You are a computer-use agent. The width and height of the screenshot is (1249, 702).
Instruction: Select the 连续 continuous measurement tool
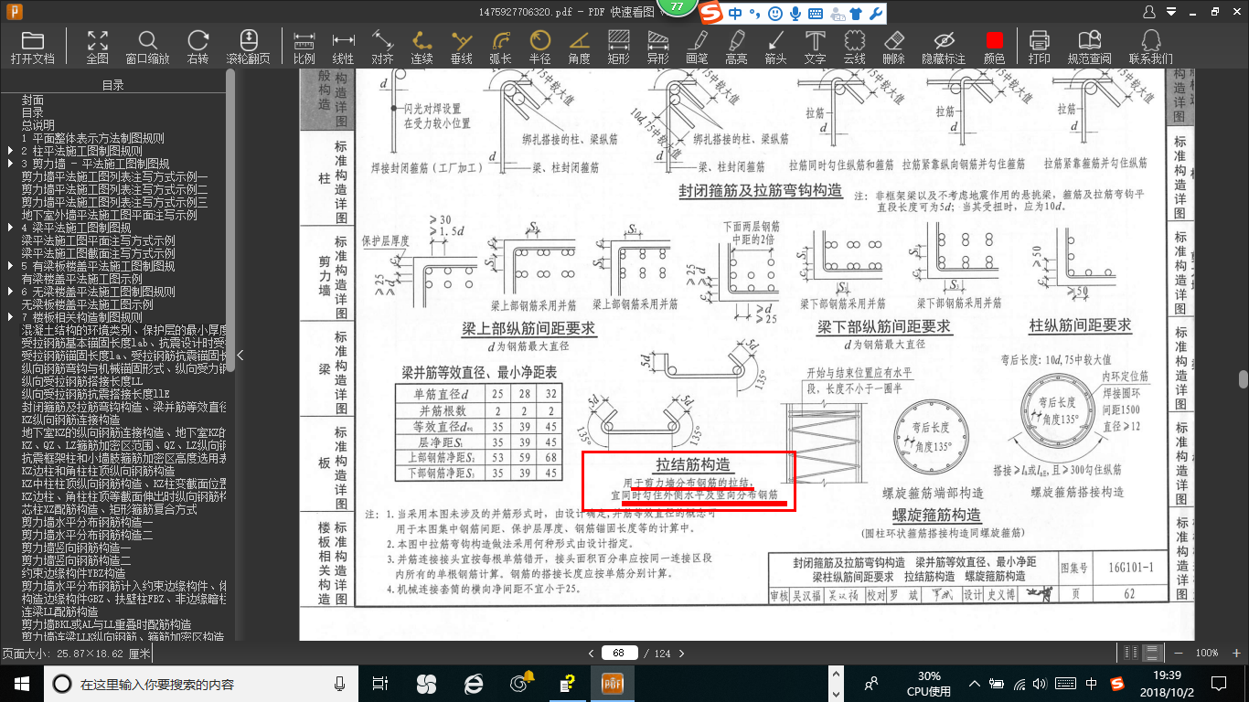[x=422, y=47]
